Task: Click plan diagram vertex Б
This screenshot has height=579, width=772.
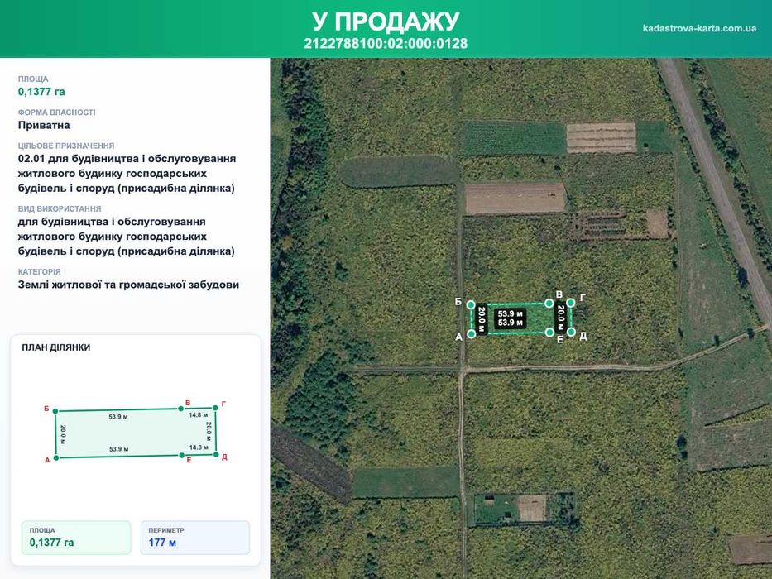Action: (x=55, y=411)
